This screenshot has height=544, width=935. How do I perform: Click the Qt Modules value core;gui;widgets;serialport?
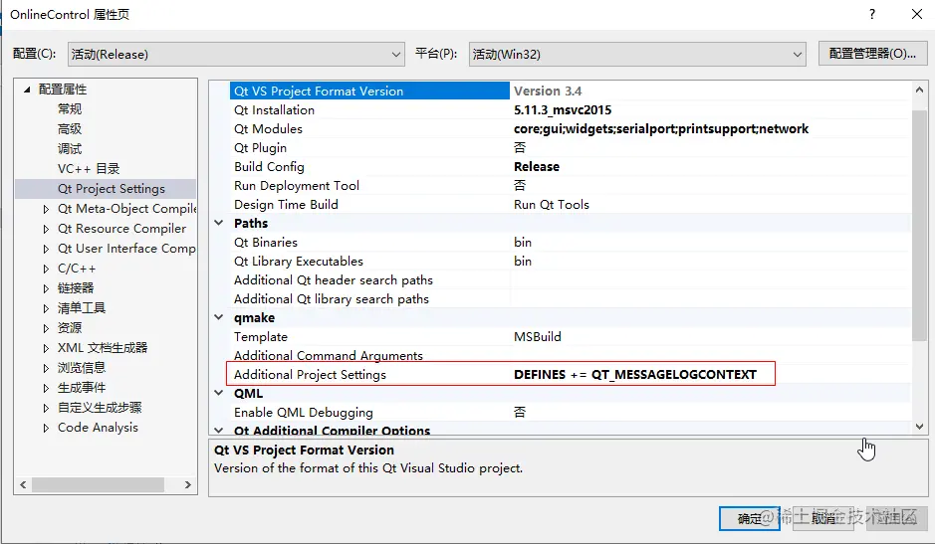tap(661, 128)
